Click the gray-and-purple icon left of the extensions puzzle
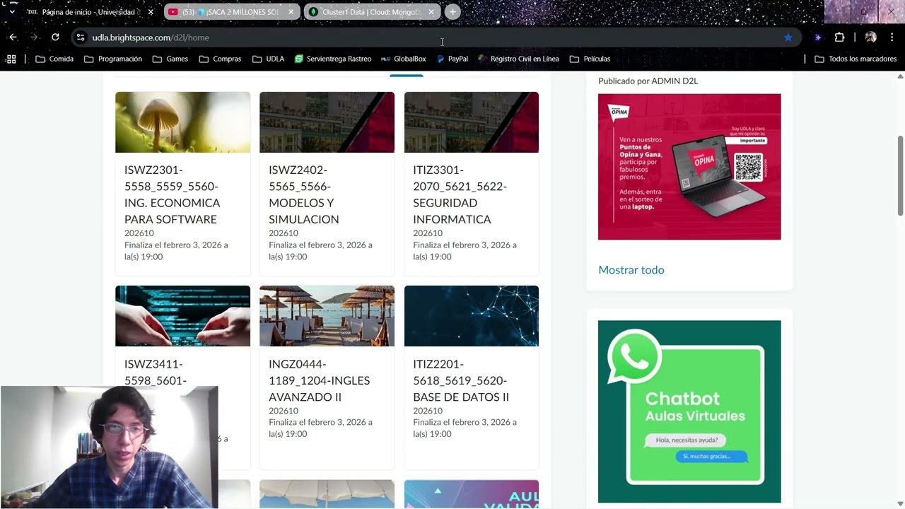The image size is (905, 509). (x=818, y=37)
